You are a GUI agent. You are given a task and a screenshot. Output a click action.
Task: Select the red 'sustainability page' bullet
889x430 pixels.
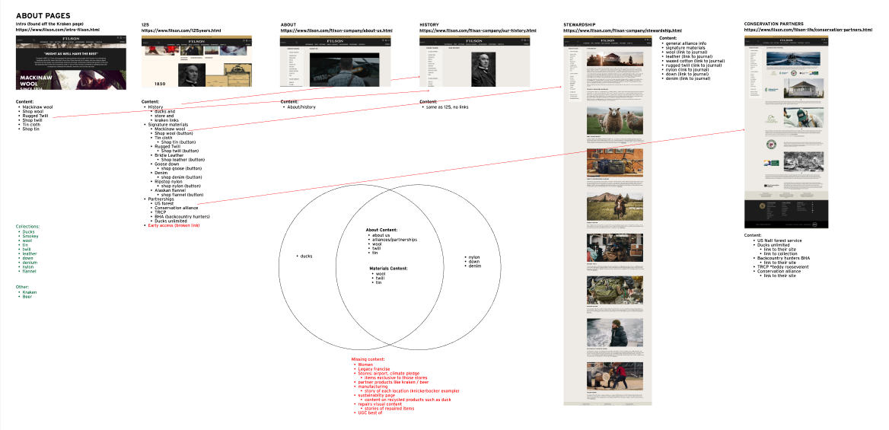point(377,396)
